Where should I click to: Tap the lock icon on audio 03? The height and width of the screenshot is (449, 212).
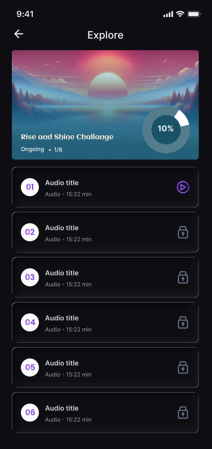[x=183, y=277]
